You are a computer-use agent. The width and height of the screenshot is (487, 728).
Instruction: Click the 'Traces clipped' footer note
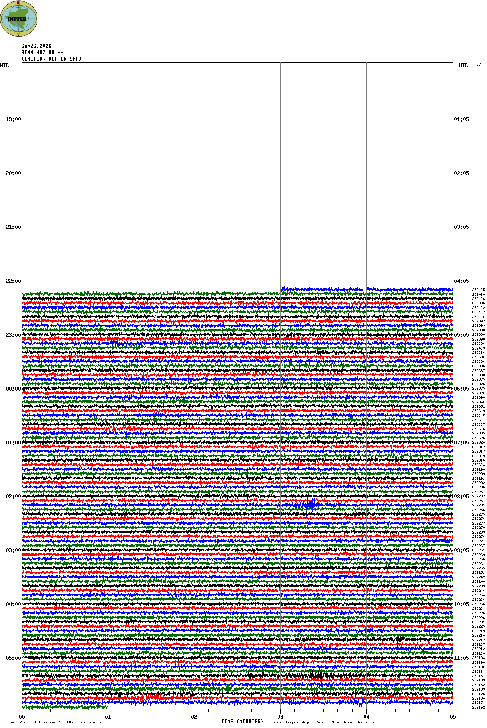coord(322,722)
